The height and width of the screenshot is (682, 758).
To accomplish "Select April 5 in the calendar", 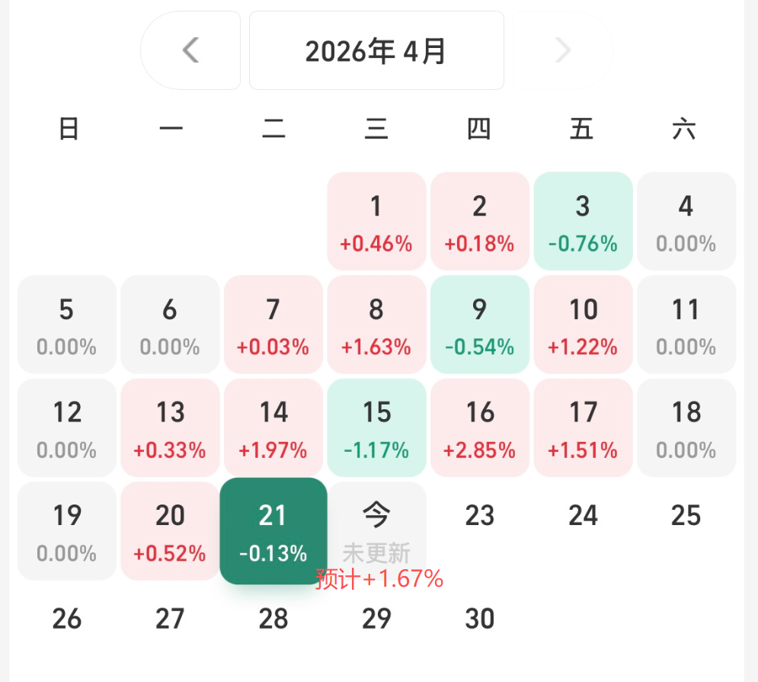I will pos(67,324).
